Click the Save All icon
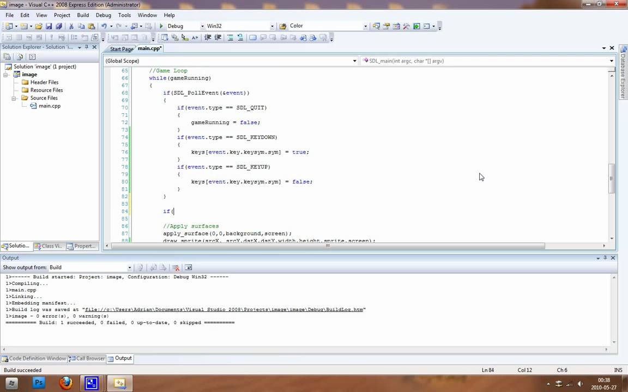 [58, 26]
